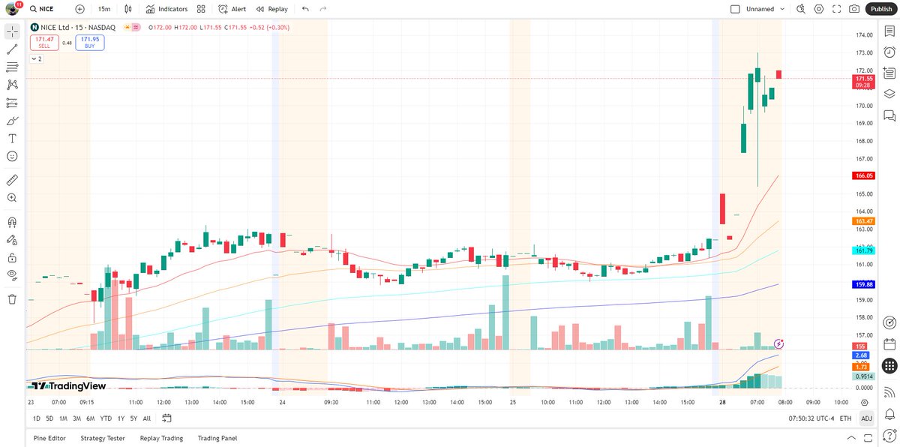Select the 5D date range
Viewport: 900px width, 447px height.
[x=49, y=418]
